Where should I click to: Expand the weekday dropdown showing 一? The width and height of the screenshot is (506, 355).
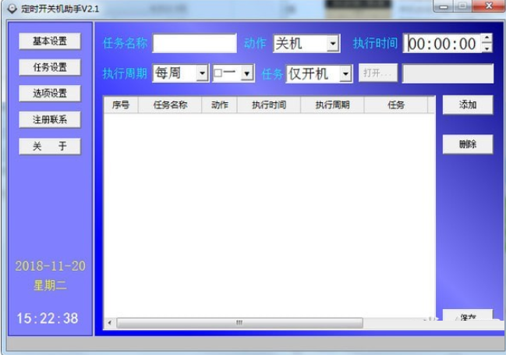[x=247, y=73]
